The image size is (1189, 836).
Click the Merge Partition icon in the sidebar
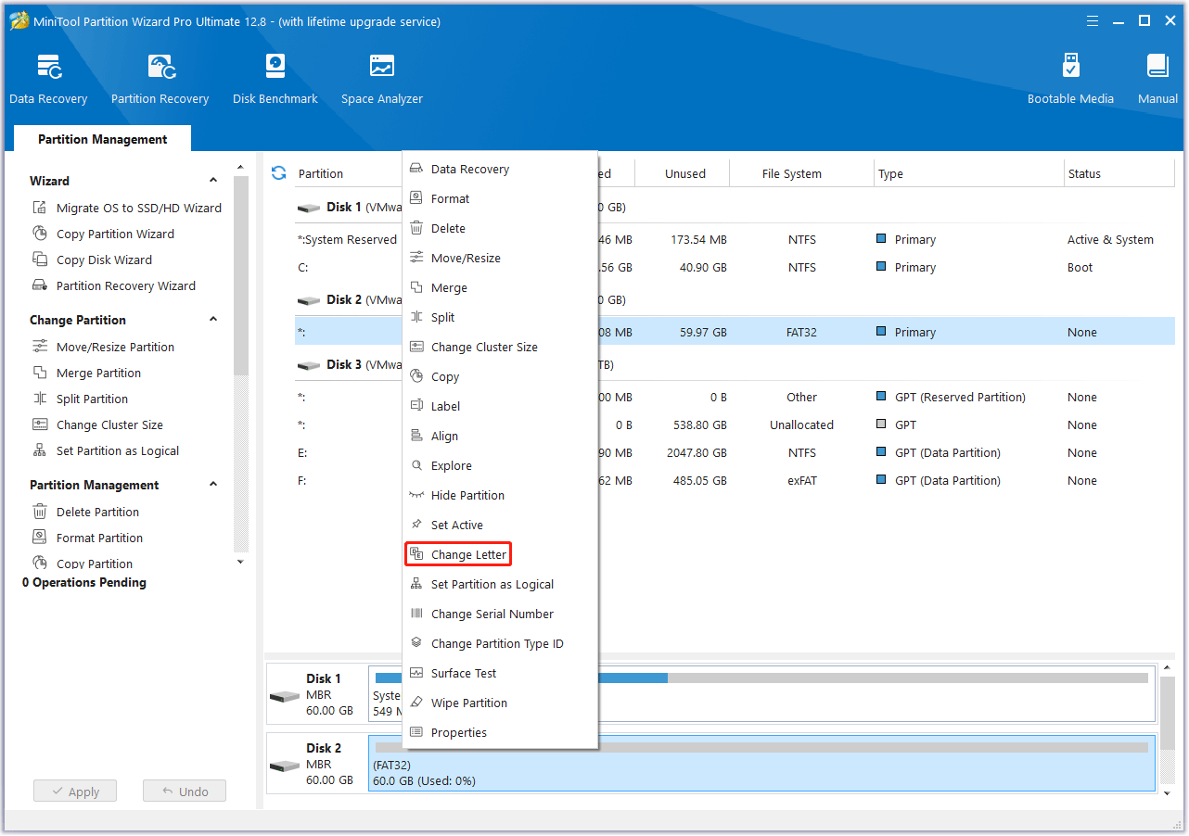tap(40, 373)
